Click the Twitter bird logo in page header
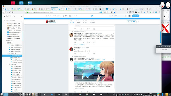This screenshot has height=96, width=171. point(92,16)
